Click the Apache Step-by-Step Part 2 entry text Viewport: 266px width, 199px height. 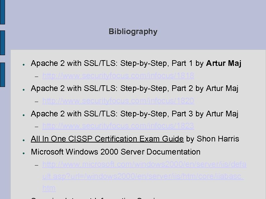[134, 88]
